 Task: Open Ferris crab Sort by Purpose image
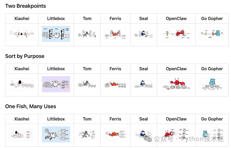(x=115, y=84)
